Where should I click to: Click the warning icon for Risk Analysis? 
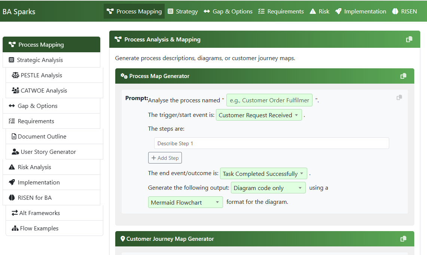point(12,167)
